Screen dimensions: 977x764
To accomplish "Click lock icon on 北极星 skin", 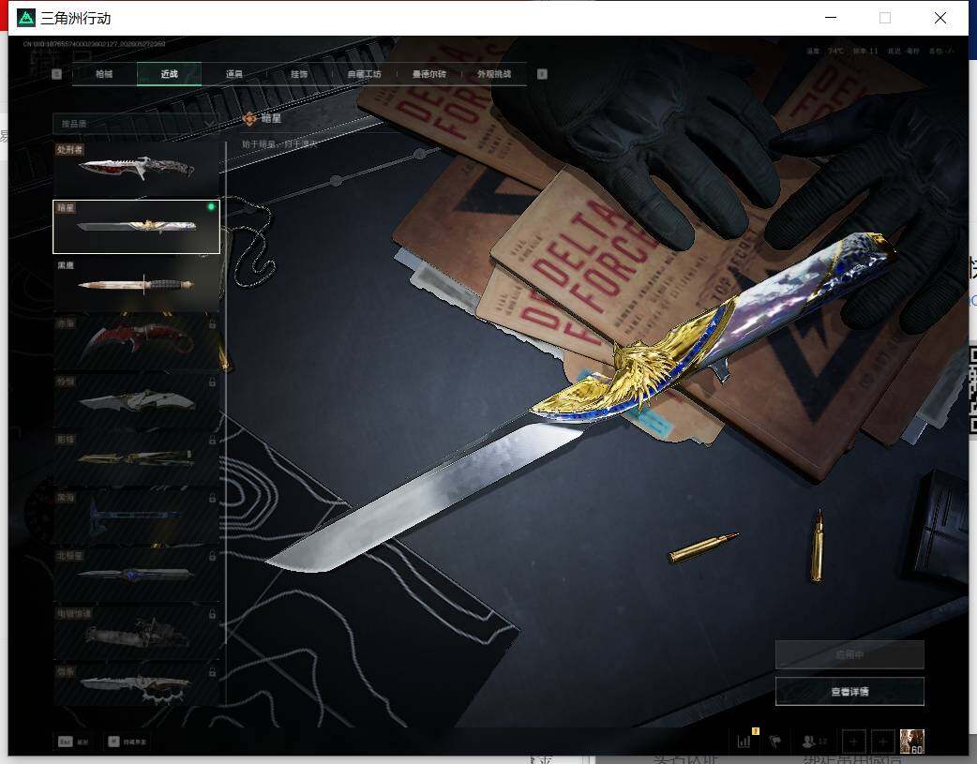I will tap(213, 556).
